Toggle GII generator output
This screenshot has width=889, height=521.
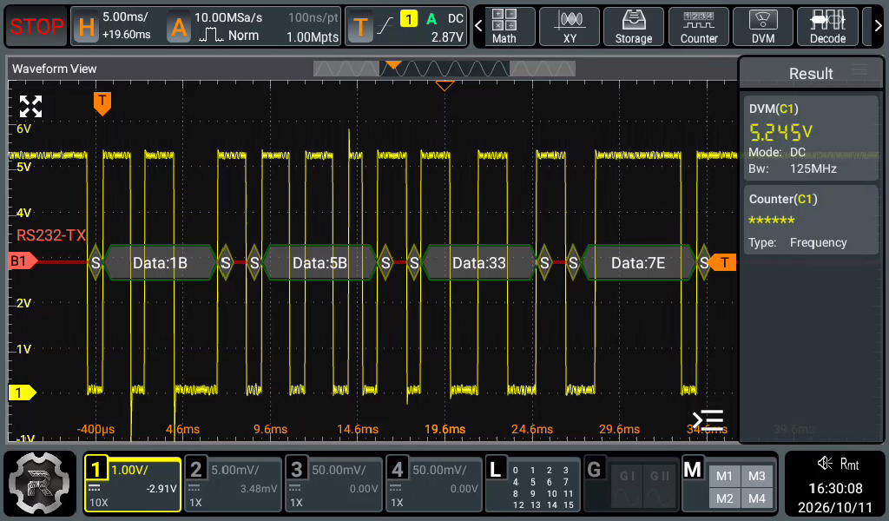pyautogui.click(x=660, y=487)
